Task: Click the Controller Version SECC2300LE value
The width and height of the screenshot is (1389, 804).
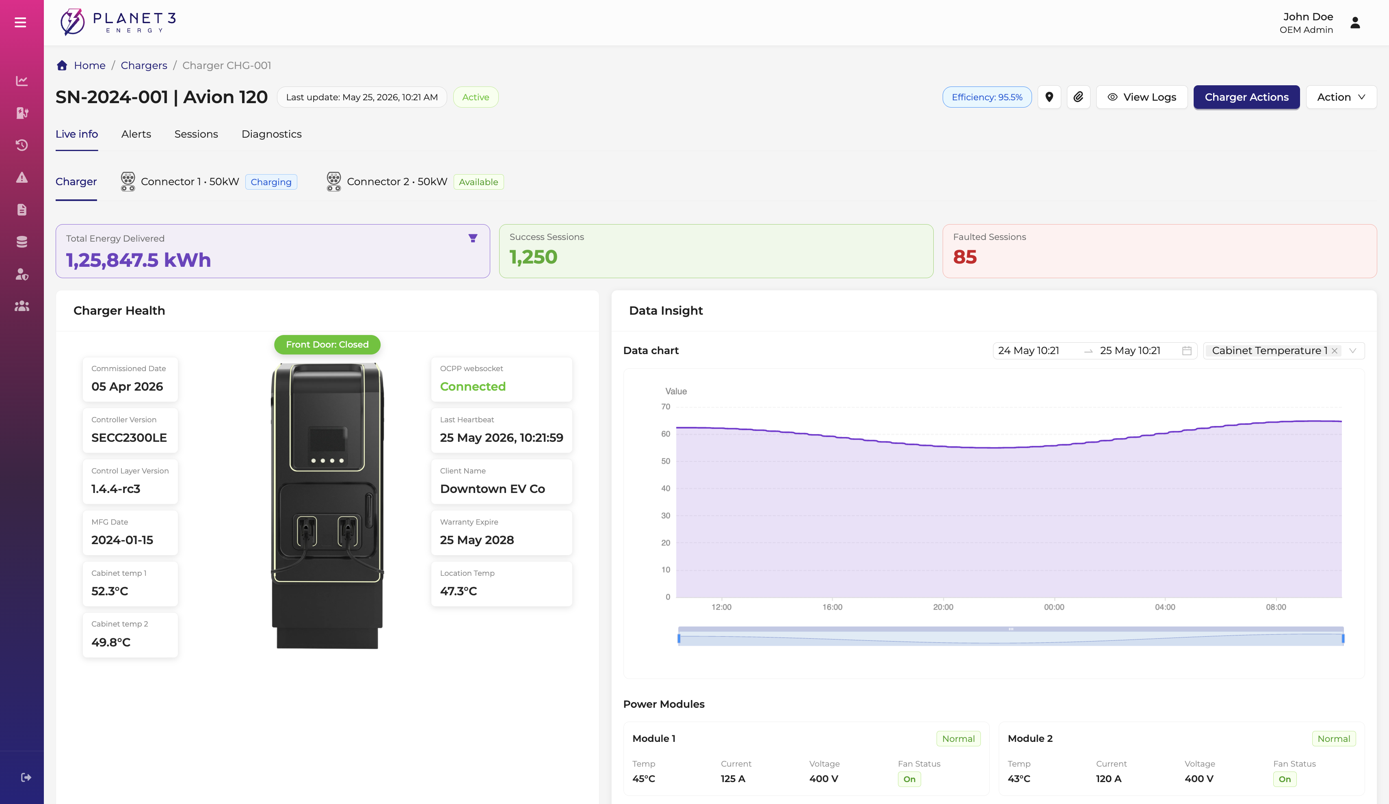Action: point(129,438)
